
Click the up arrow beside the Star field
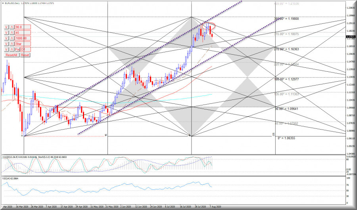pos(12,44)
